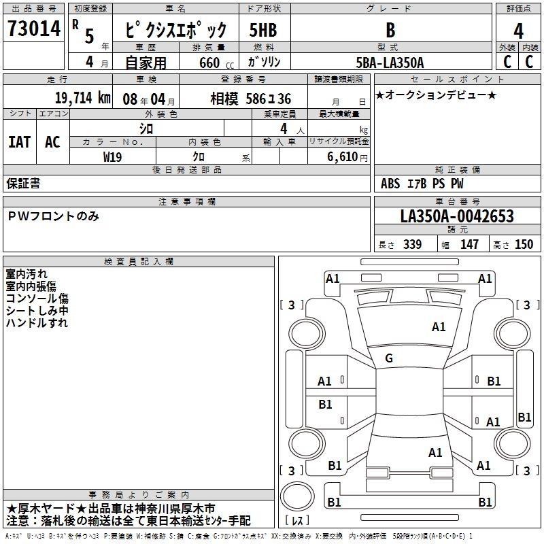Screen dimensions: 544x544
Task: Click the 検査員記入欄 section header
Action: (139, 262)
